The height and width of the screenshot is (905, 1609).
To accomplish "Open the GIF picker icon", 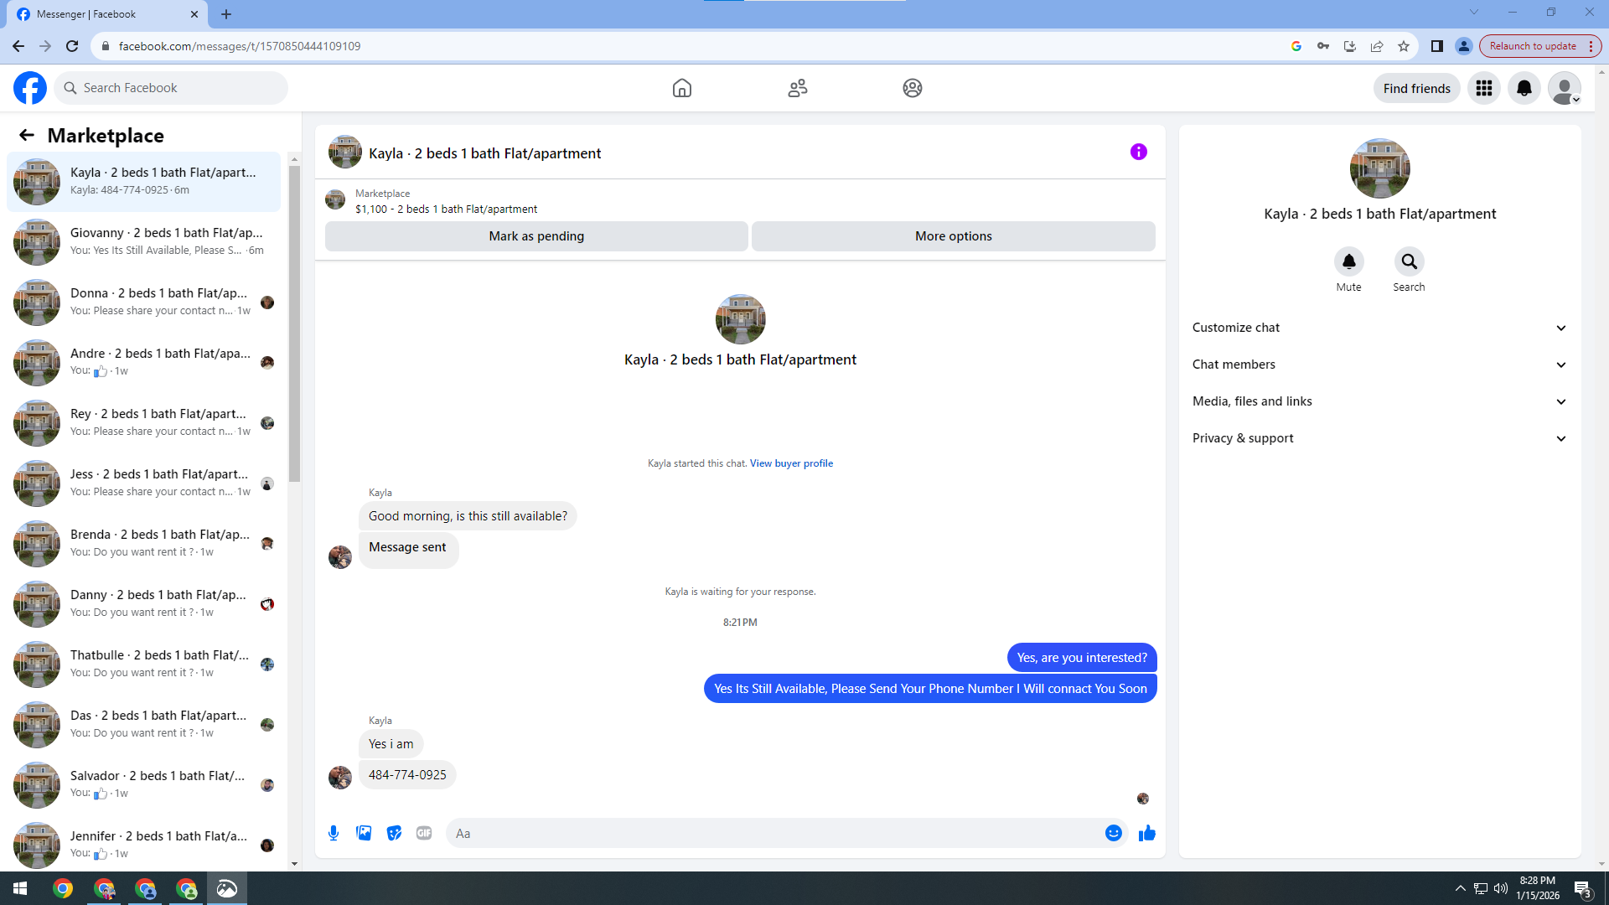I will (424, 833).
